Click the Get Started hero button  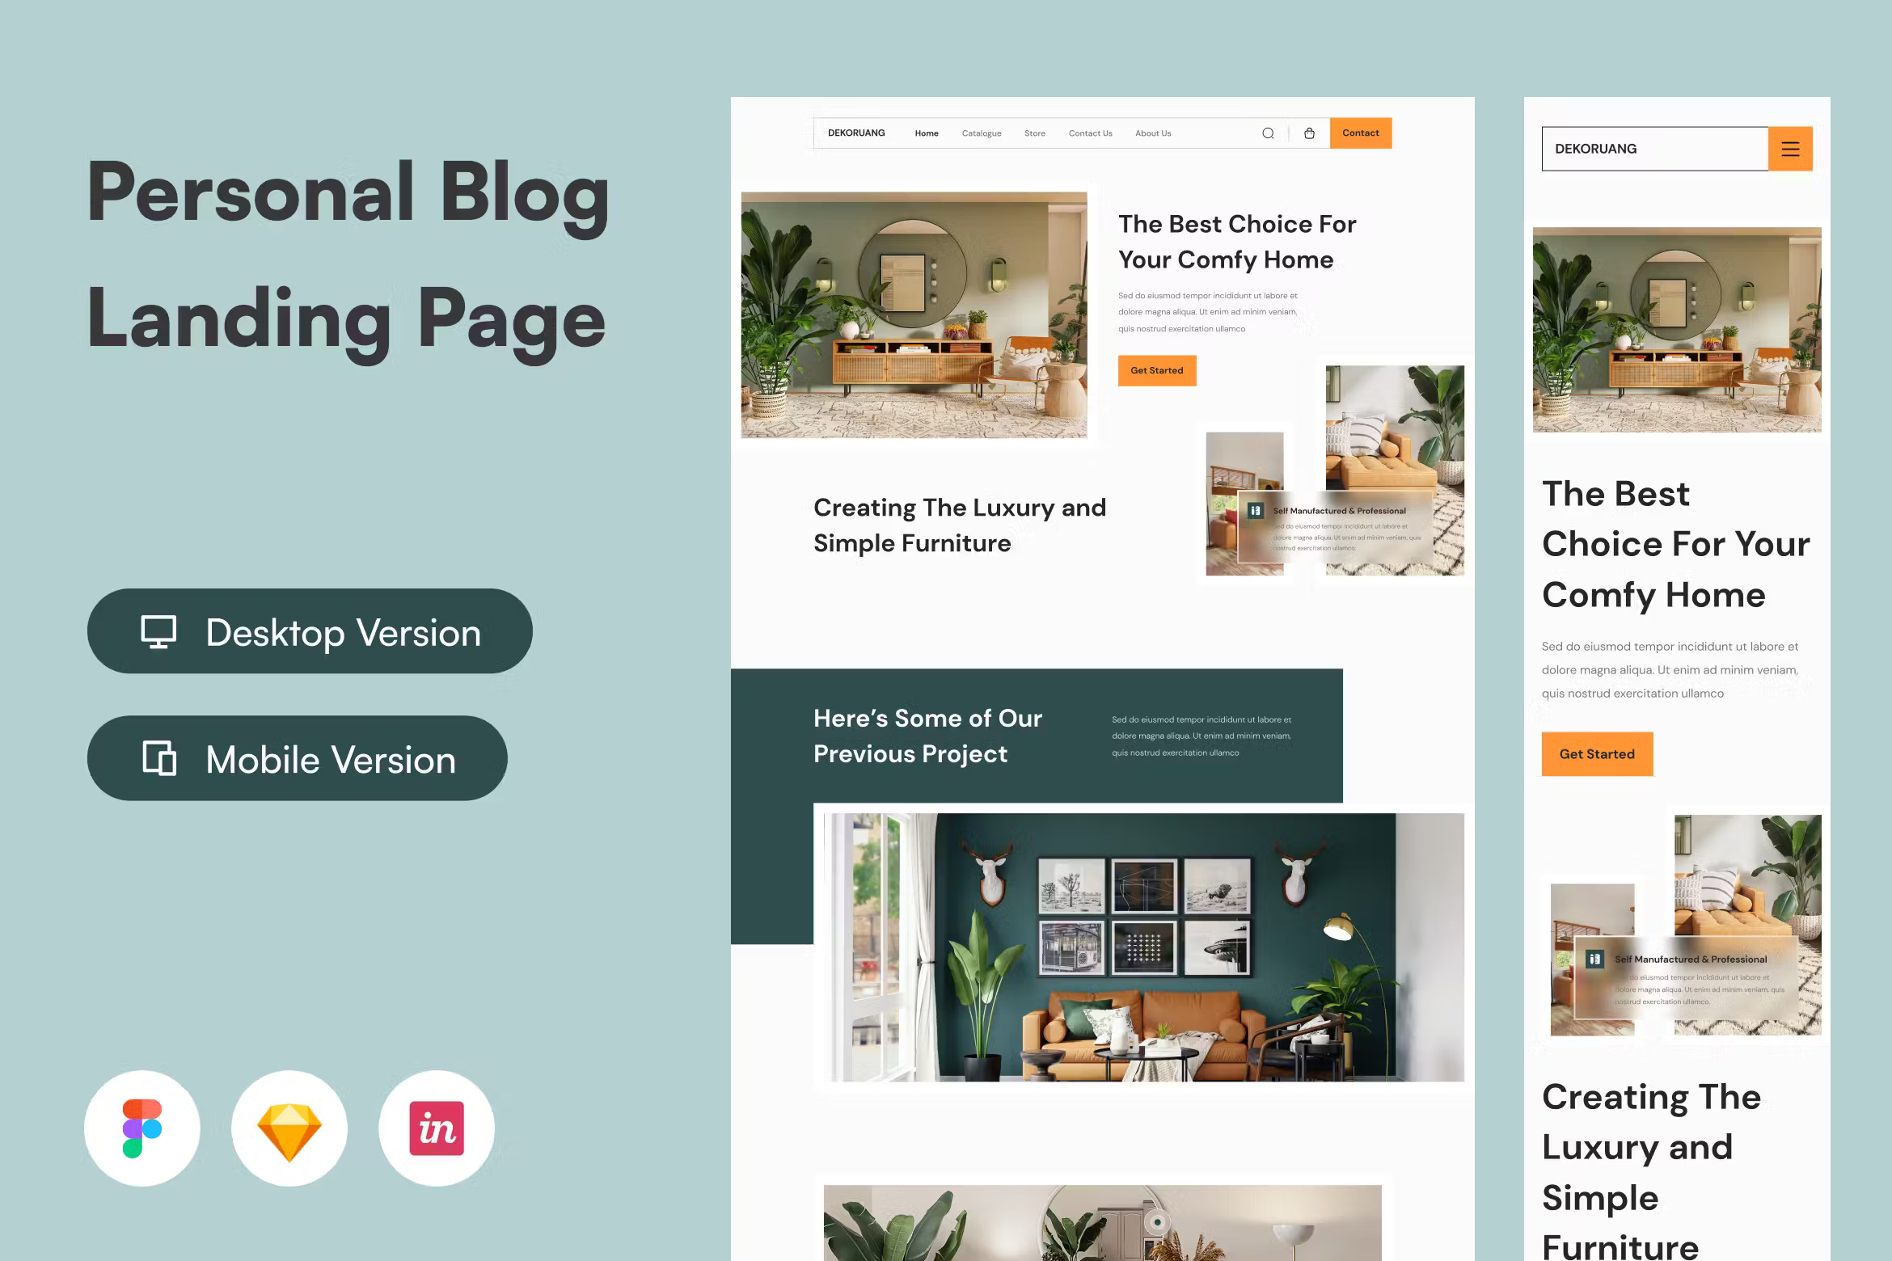1157,370
